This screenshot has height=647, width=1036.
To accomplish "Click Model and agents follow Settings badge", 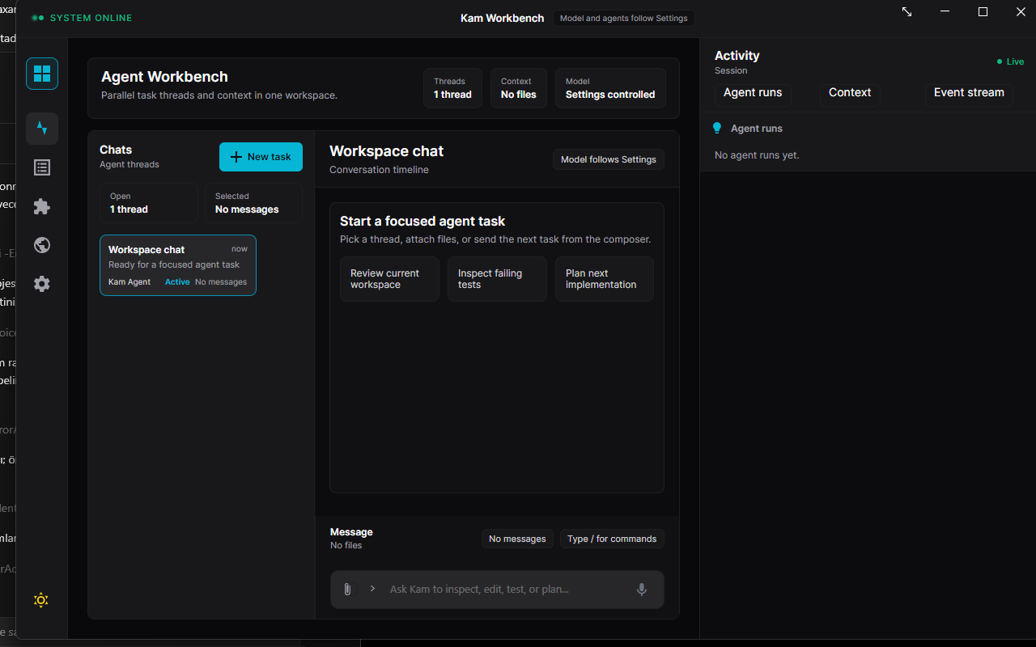I will tap(624, 18).
